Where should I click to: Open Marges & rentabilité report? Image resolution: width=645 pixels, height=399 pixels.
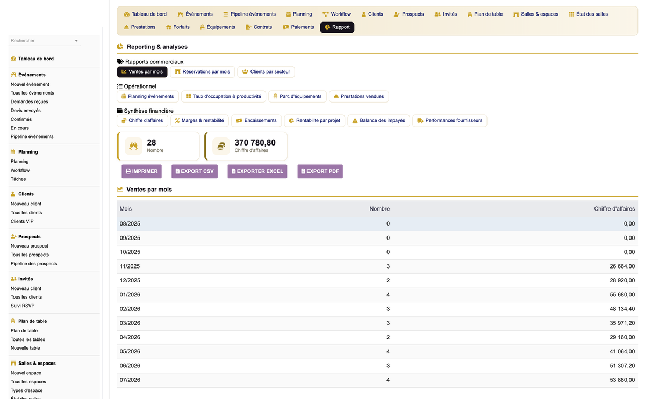(x=199, y=121)
